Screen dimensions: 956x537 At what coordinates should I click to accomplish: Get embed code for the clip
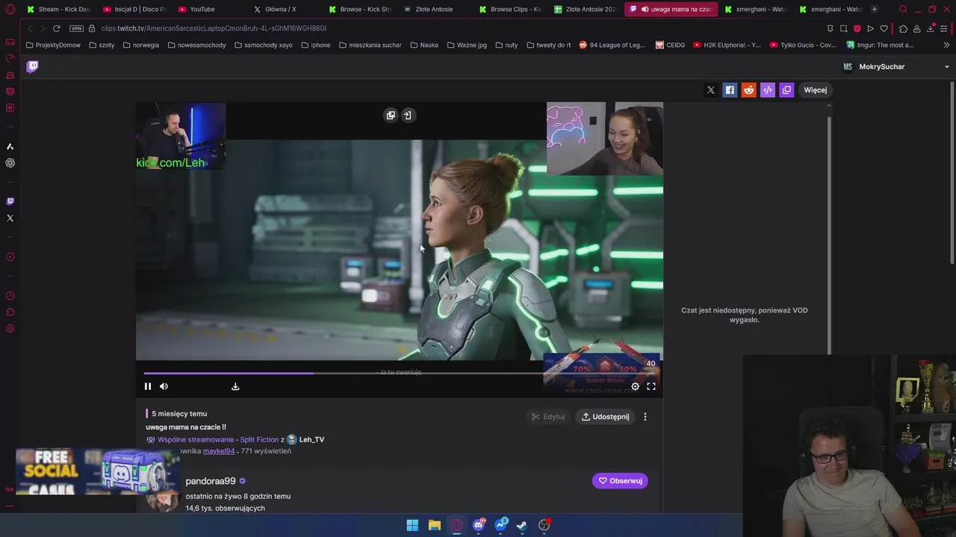[768, 90]
